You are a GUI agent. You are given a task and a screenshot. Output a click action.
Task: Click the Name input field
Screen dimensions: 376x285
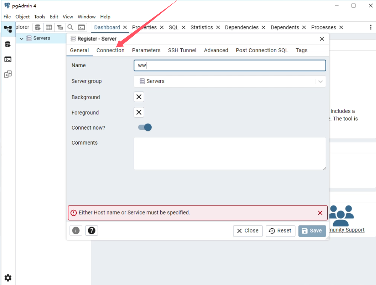click(x=230, y=65)
